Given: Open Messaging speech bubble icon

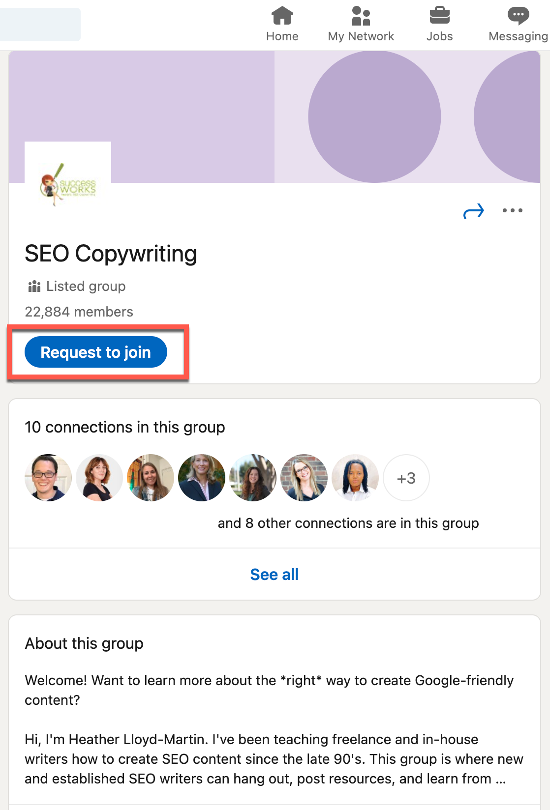Looking at the screenshot, I should point(518,16).
